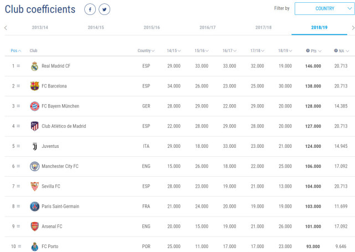Switch to the 2015/16 season tab
The height and width of the screenshot is (252, 355).
pos(152,27)
